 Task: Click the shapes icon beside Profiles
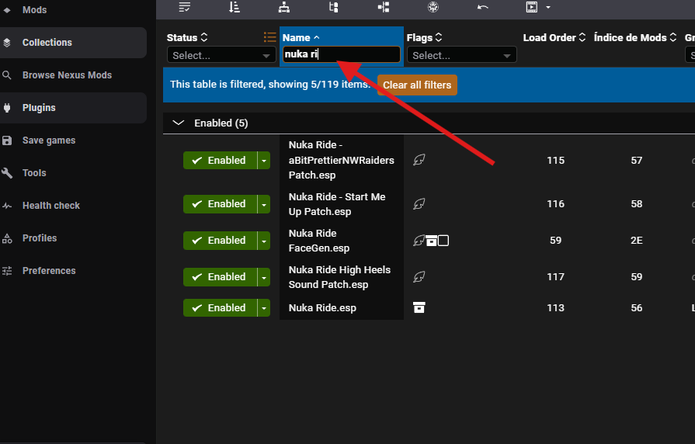pyautogui.click(x=7, y=238)
